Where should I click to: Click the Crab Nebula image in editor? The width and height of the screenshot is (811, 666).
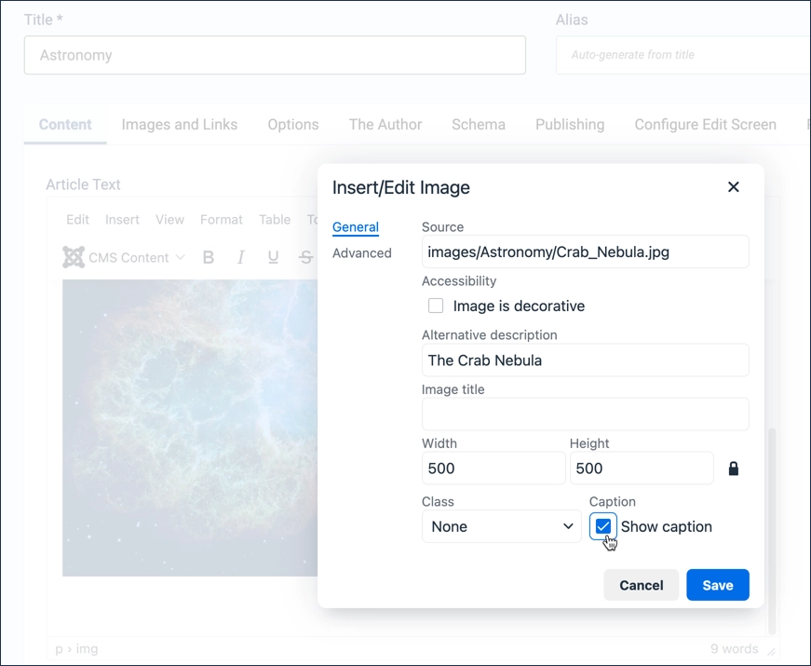pyautogui.click(x=186, y=428)
